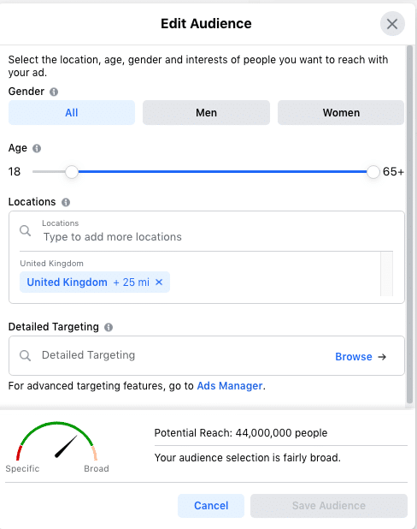
Task: Click the Cancel button
Action: click(x=211, y=506)
